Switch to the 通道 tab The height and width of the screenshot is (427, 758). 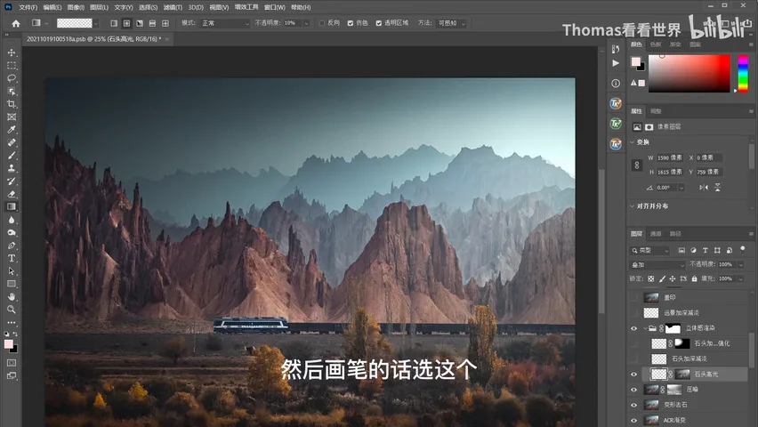pos(656,234)
